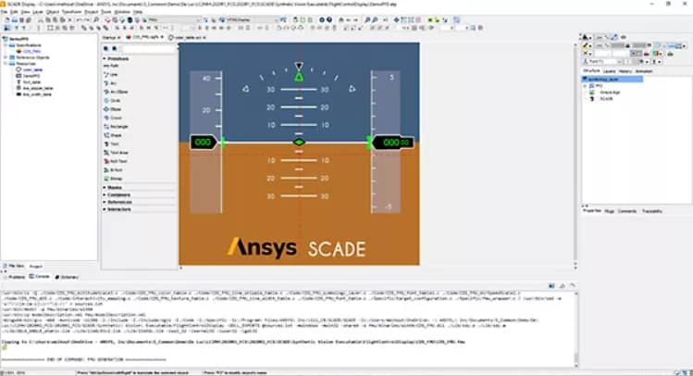Open the configuration dropdown in toolbar
The height and width of the screenshot is (376, 693).
175,19
